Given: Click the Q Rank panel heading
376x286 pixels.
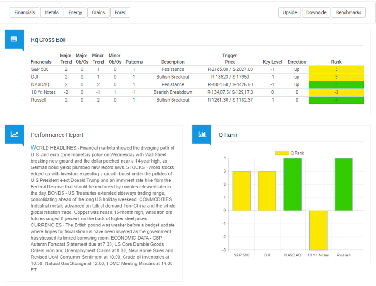Looking at the screenshot, I should point(228,135).
